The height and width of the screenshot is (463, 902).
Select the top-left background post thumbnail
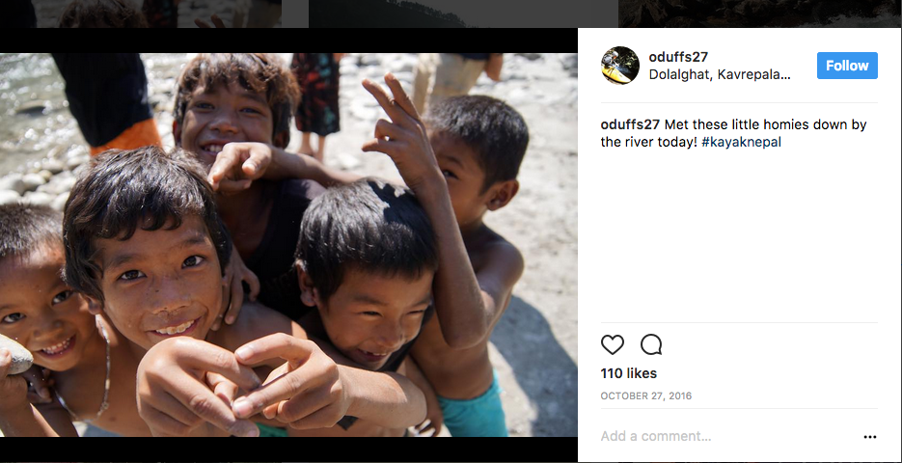156,13
